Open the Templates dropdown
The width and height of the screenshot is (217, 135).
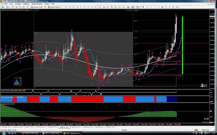[x=138, y=7]
